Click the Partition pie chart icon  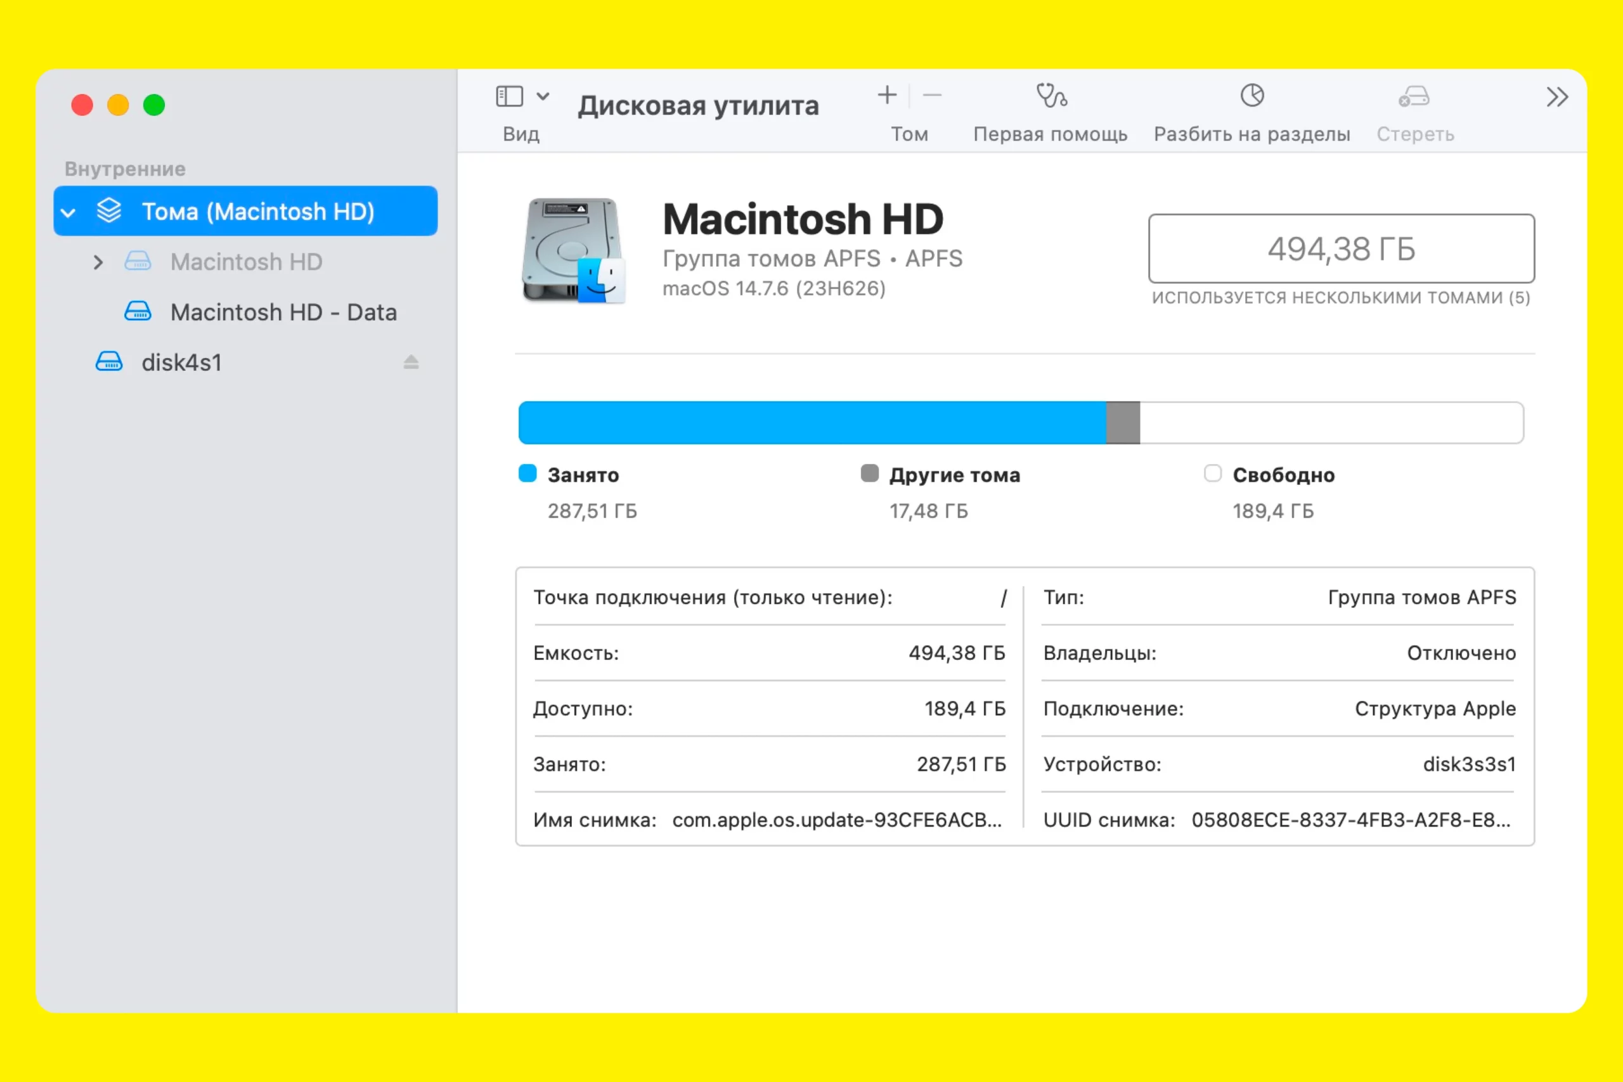1251,95
